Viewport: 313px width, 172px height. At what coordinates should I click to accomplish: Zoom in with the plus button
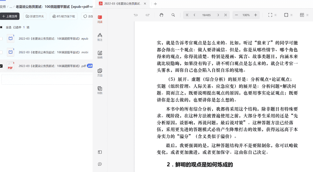tap(256, 15)
